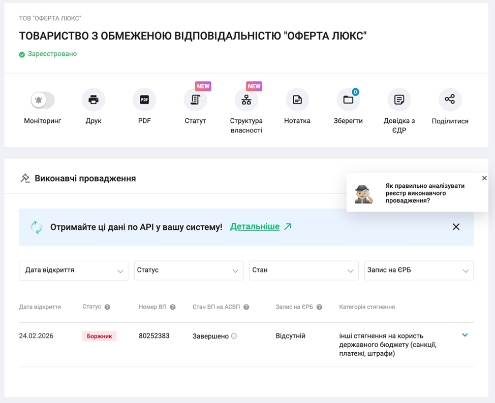Click info icon beside Завершено
The height and width of the screenshot is (403, 495).
234,336
